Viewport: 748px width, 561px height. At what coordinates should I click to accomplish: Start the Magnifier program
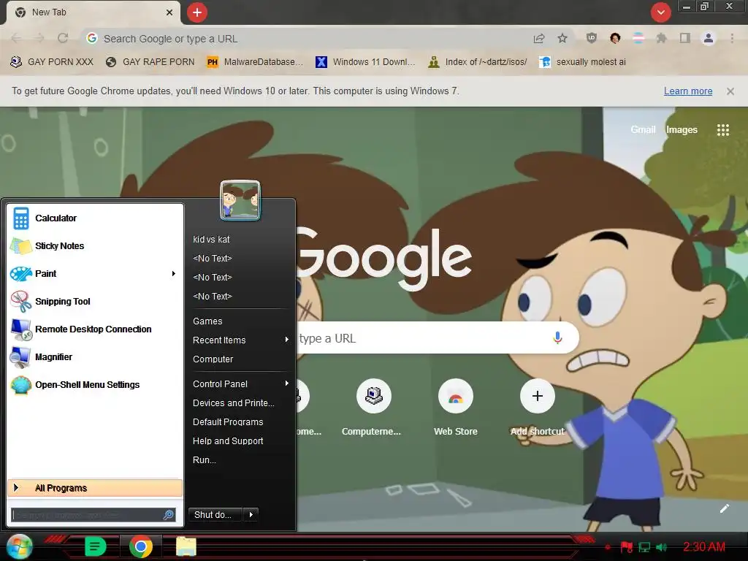[x=95, y=356]
